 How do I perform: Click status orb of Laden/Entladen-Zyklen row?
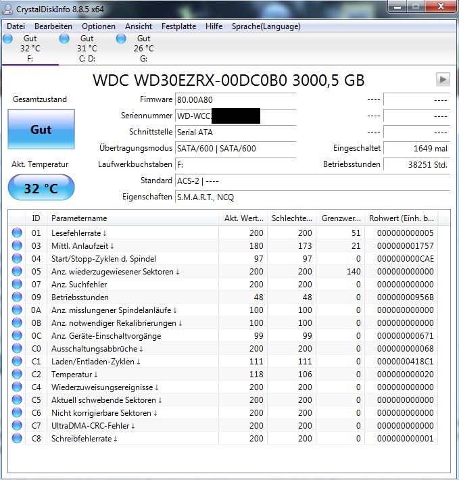coord(17,361)
